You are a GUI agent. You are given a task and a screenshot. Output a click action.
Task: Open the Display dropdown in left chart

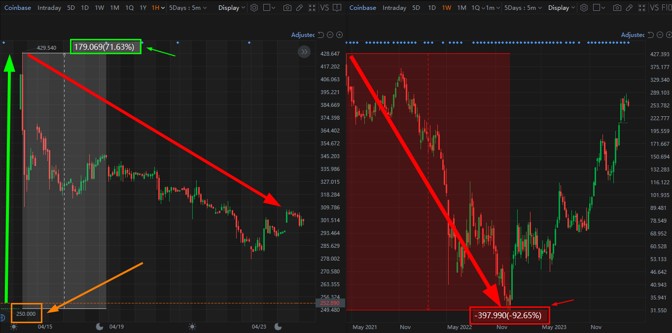pos(232,7)
